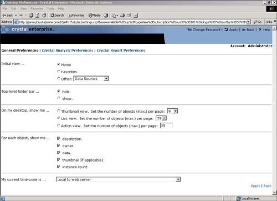Screen dimensions: 277x201
Task: Open the Media toolbar button
Action: click(94, 16)
